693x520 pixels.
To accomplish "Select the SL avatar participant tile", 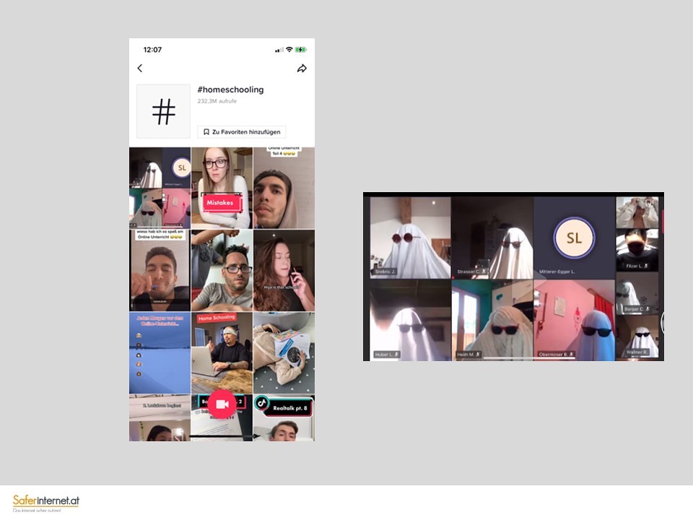I will pos(574,238).
